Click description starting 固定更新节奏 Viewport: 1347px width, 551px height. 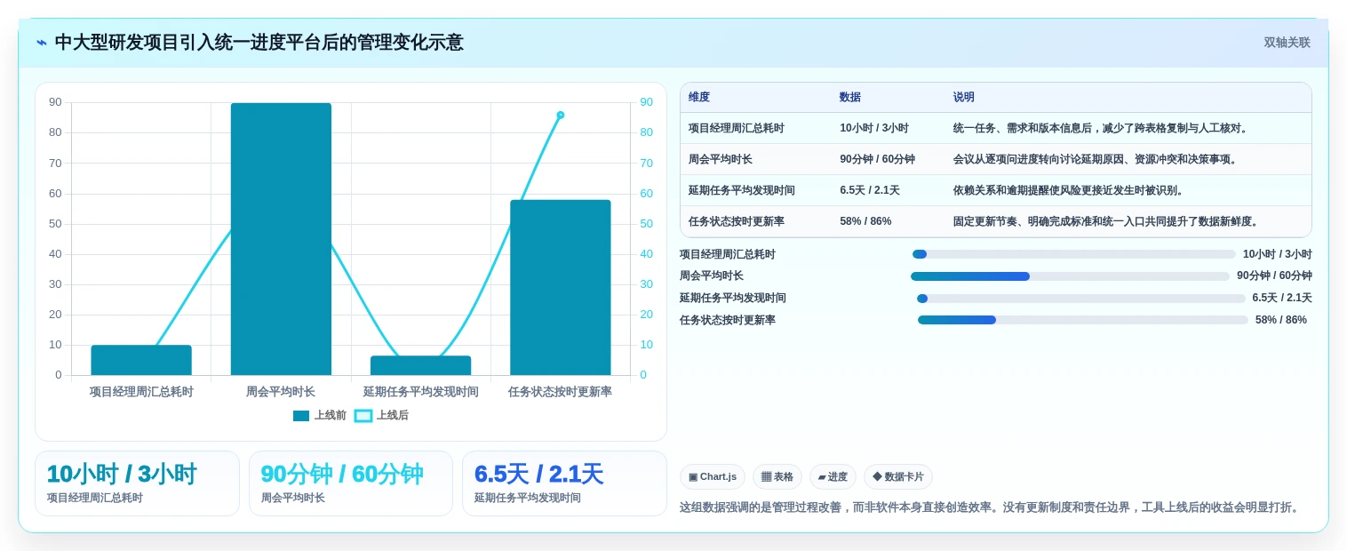click(x=1108, y=221)
